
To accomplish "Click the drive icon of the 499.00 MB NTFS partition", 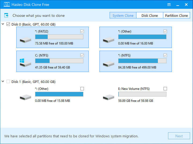I will click(109, 64).
